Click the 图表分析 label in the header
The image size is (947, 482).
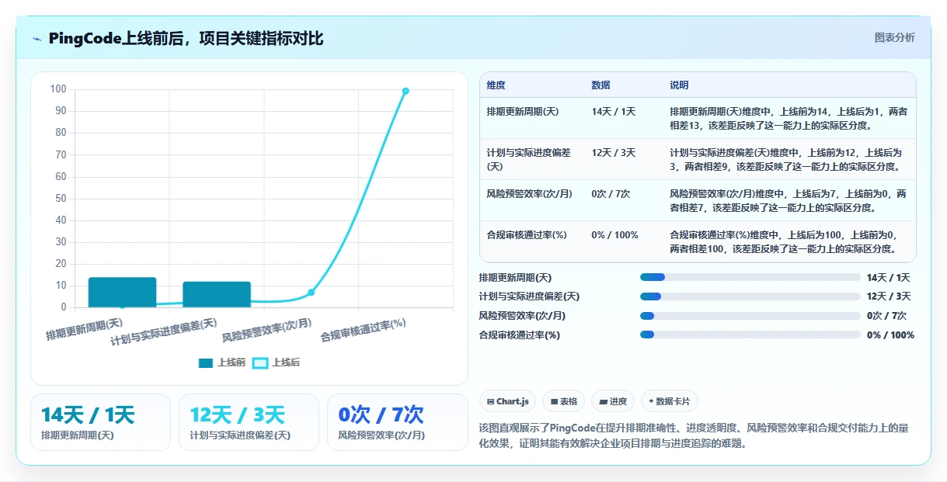[894, 37]
